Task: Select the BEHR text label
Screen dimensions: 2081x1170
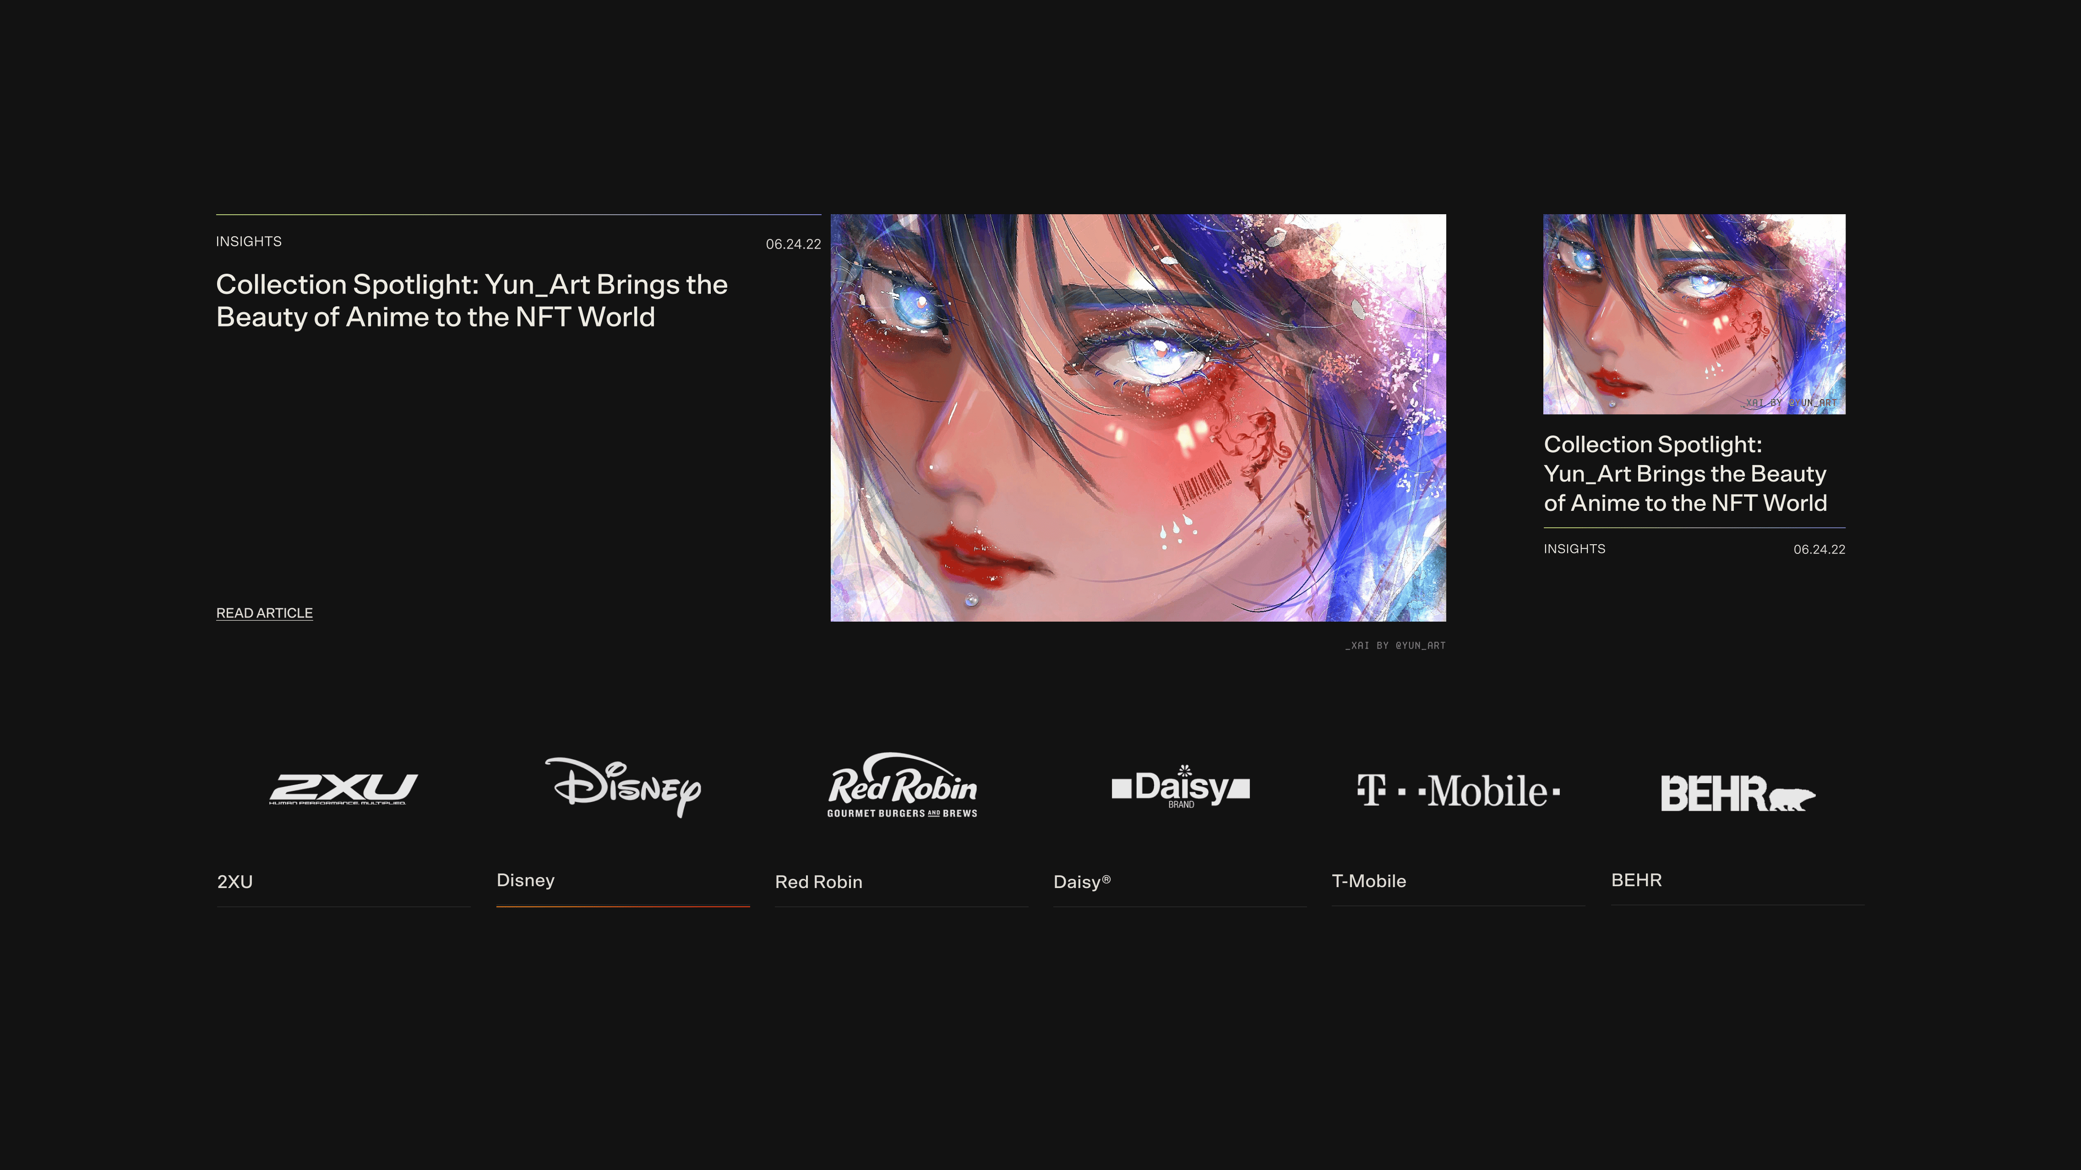Action: [1636, 880]
